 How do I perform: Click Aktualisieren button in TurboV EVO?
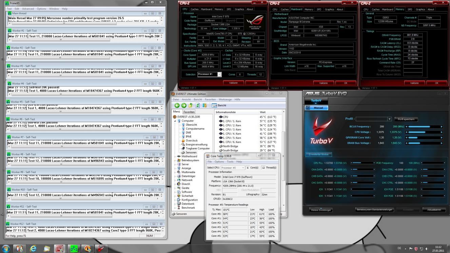coord(434,210)
